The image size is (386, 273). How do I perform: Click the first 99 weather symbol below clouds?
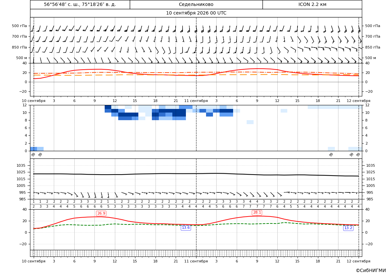click(33, 154)
